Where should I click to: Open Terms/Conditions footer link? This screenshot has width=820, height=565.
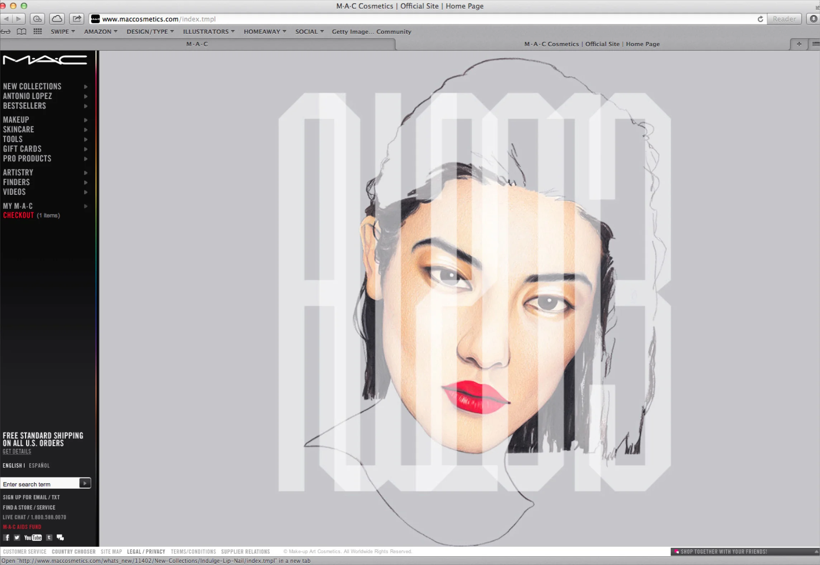[x=194, y=552]
